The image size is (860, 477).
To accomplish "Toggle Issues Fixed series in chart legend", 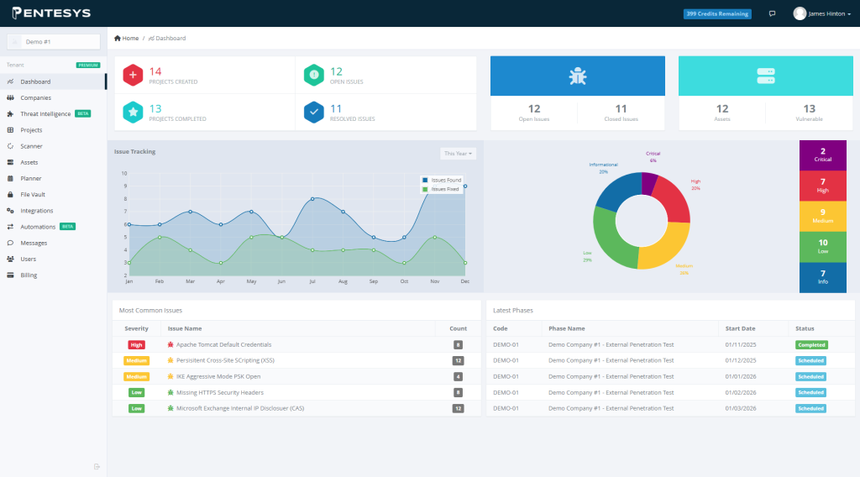I will pyautogui.click(x=442, y=189).
